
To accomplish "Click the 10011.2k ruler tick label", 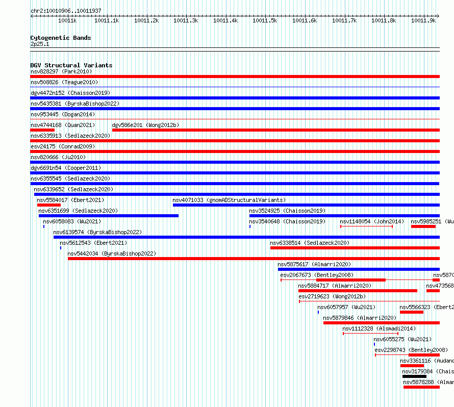I will coord(146,20).
